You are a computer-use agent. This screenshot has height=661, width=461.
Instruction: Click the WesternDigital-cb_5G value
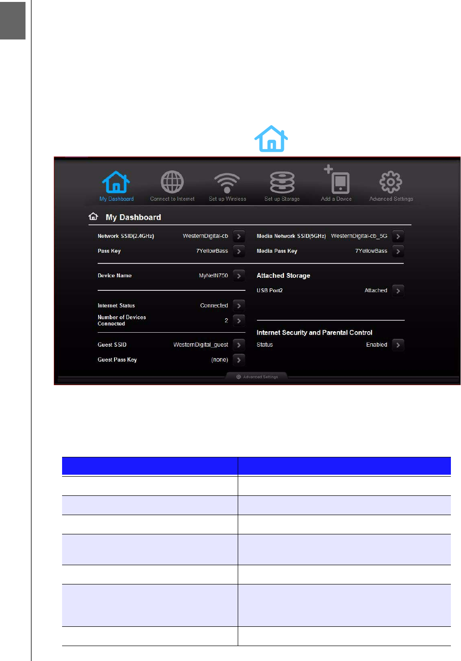tap(359, 236)
